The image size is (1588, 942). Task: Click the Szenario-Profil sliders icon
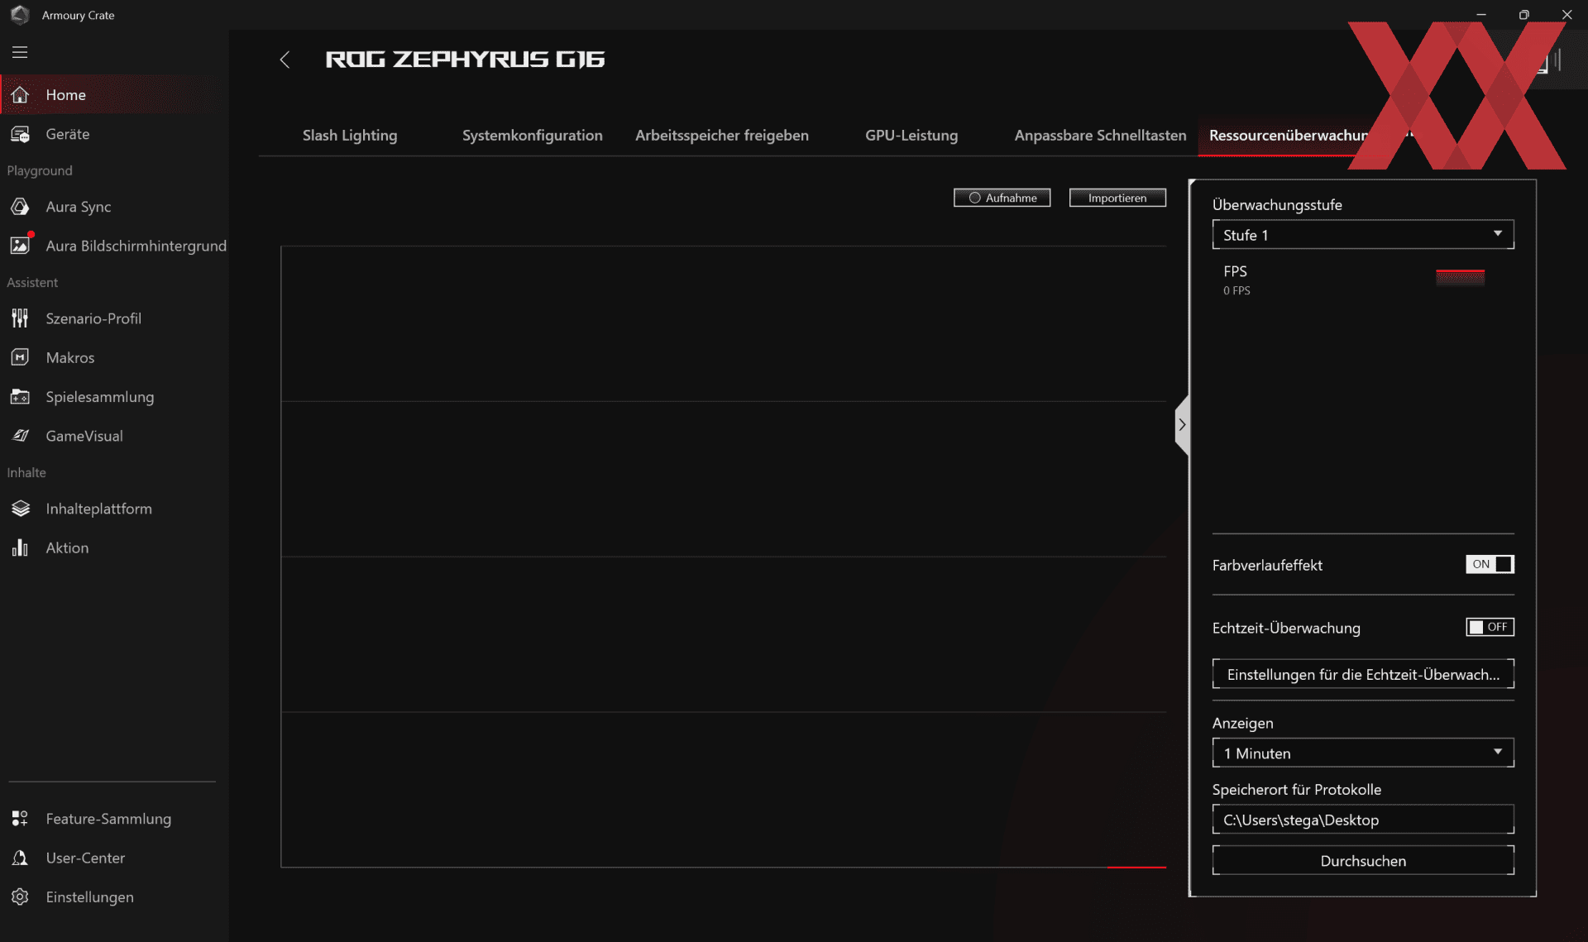(20, 318)
